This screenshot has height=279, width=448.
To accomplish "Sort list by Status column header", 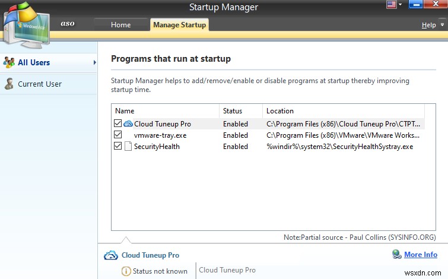I will (x=232, y=111).
